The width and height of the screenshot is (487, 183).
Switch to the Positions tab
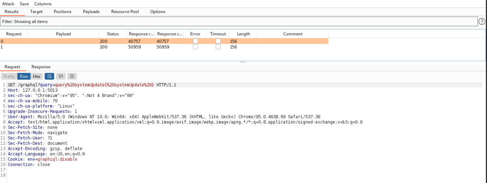point(62,12)
